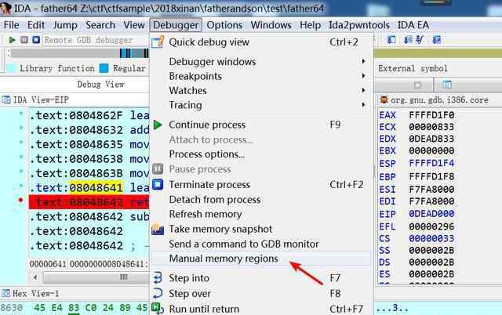Click the green Continue process play icon
Image resolution: width=502 pixels, height=315 pixels.
point(158,125)
